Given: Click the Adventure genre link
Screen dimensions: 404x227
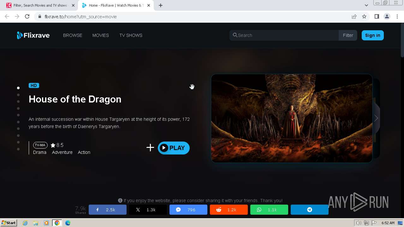Looking at the screenshot, I should click(x=62, y=152).
